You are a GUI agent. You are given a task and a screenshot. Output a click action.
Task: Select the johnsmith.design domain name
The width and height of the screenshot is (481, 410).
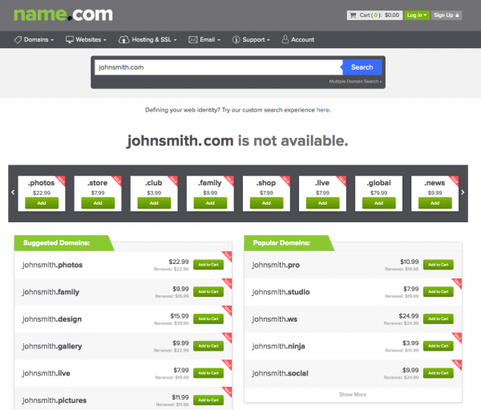coord(52,319)
